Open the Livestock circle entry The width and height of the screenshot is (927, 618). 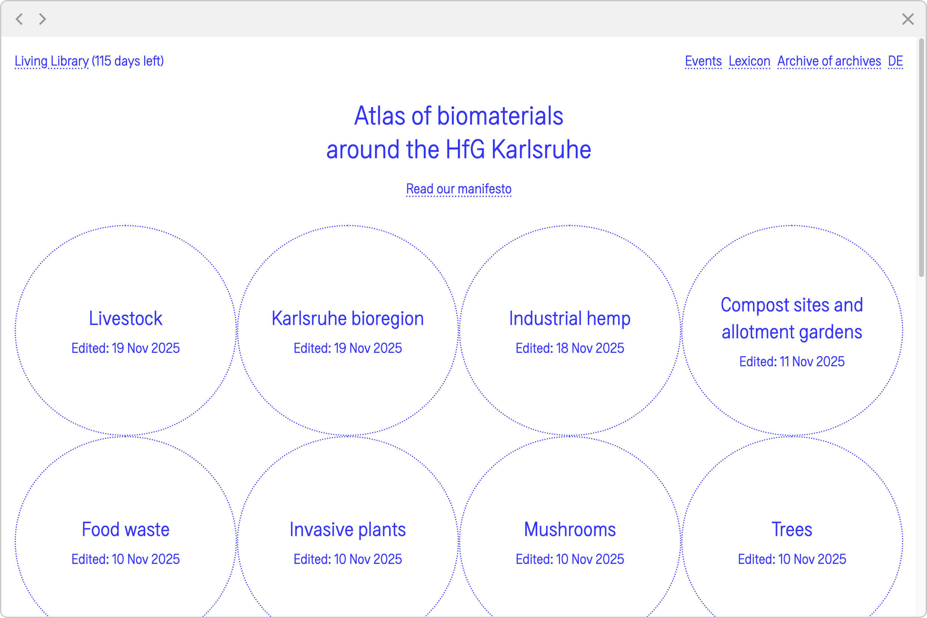coord(125,318)
